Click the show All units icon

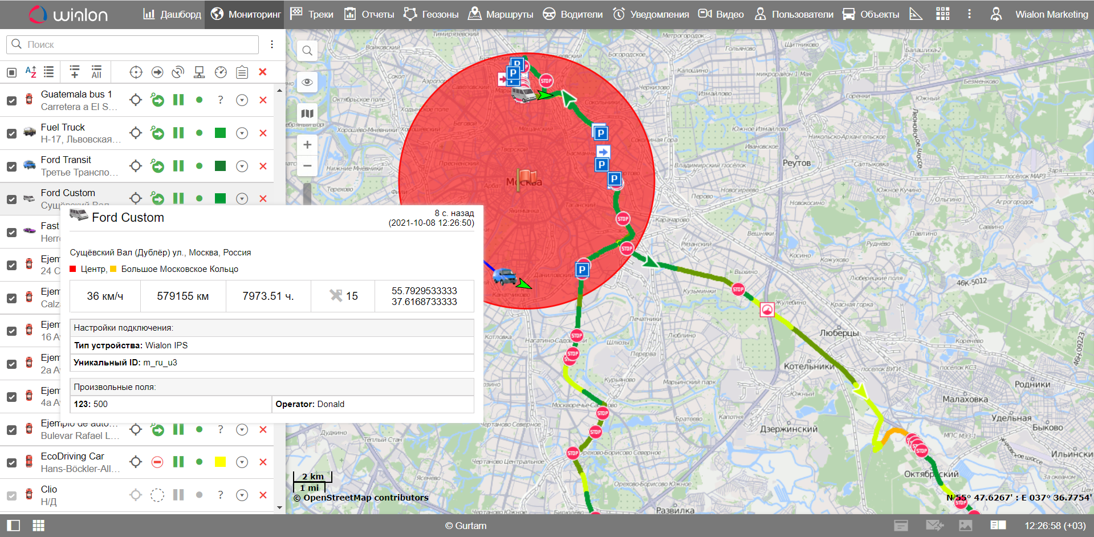pyautogui.click(x=96, y=72)
